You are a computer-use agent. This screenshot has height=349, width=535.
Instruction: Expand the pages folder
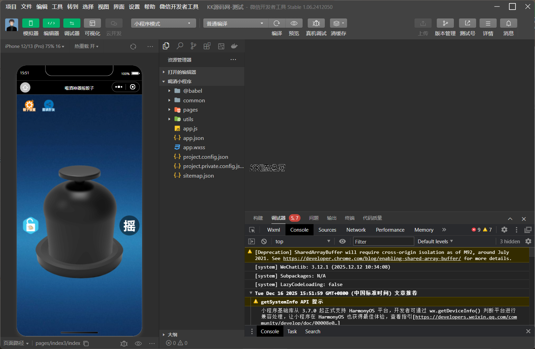click(x=190, y=110)
